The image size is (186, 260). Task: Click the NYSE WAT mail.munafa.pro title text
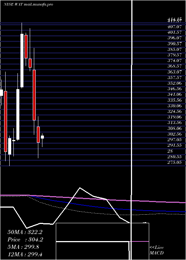(28, 4)
